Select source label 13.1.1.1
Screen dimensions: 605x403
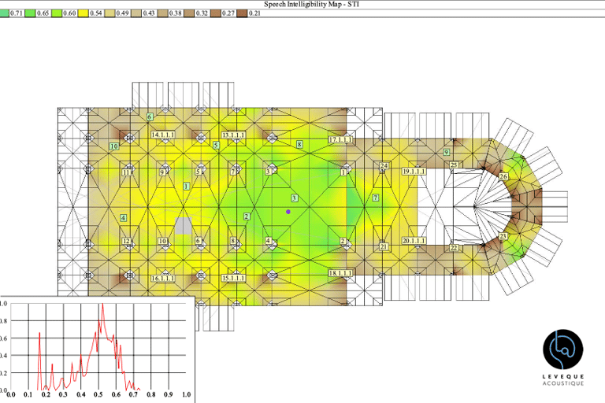coord(233,135)
